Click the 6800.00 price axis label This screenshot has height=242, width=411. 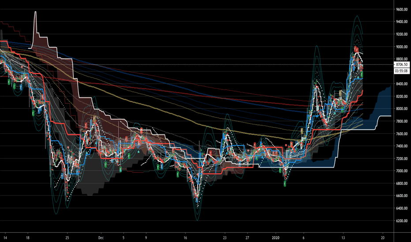click(402, 183)
